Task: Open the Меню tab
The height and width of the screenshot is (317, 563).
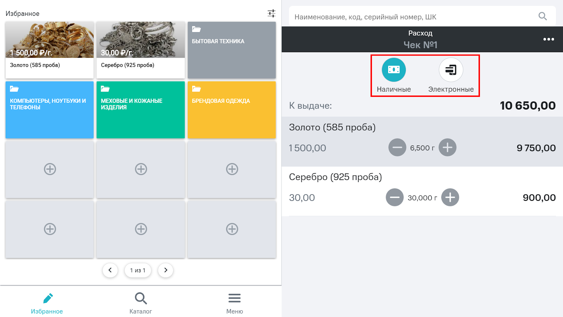Action: point(234,303)
